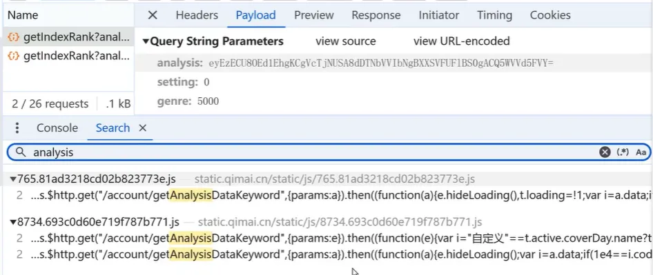Screen dimensions: 653x275
Task: Open the Preview tab
Action: (313, 15)
